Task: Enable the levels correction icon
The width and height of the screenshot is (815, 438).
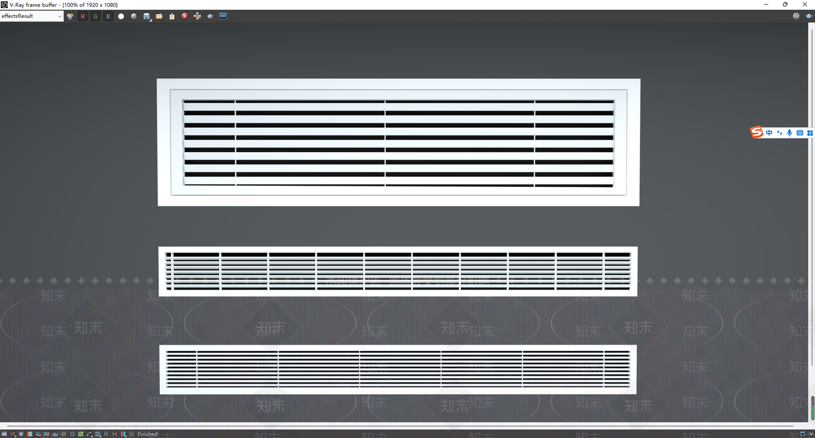Action: [x=55, y=434]
